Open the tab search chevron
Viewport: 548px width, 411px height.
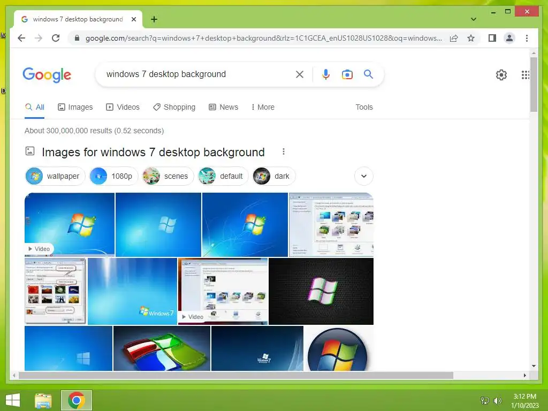point(474,19)
